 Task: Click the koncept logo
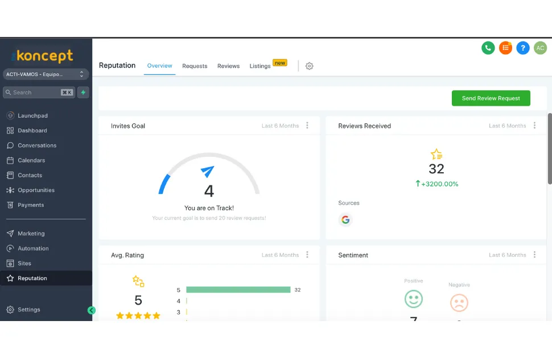click(42, 56)
